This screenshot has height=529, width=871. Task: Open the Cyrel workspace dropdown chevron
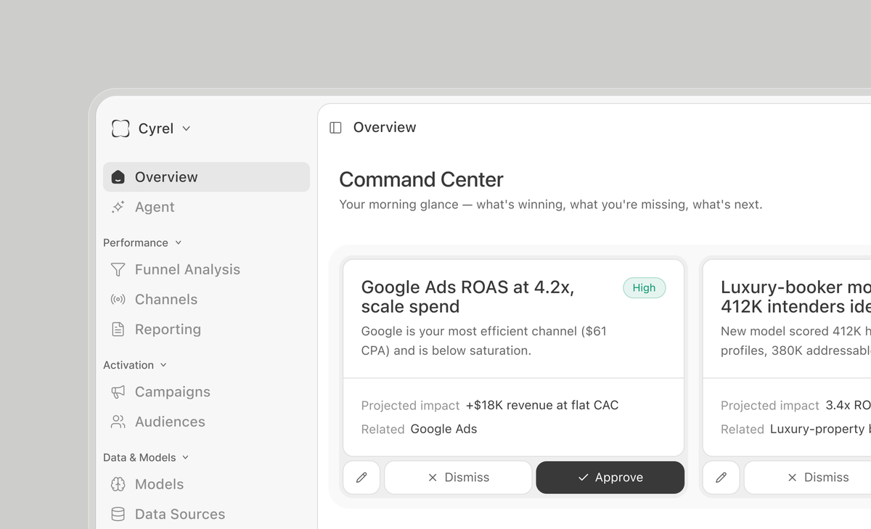tap(186, 128)
